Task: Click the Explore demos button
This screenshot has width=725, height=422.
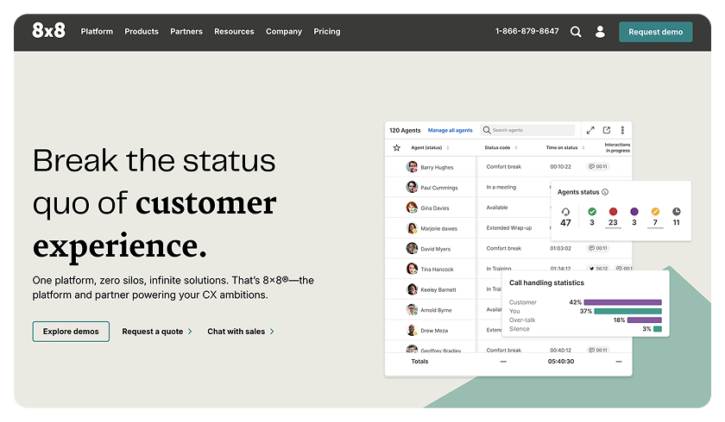Action: point(71,332)
